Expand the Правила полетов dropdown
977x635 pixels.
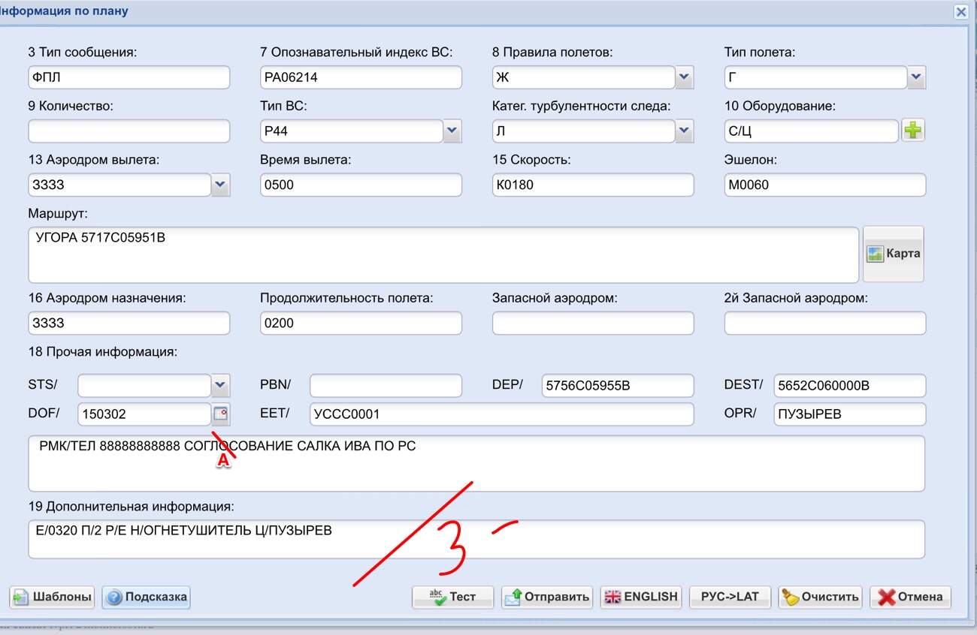point(684,77)
